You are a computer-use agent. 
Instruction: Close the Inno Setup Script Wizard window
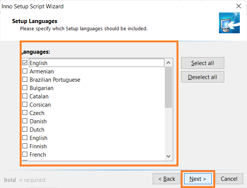coord(239,6)
